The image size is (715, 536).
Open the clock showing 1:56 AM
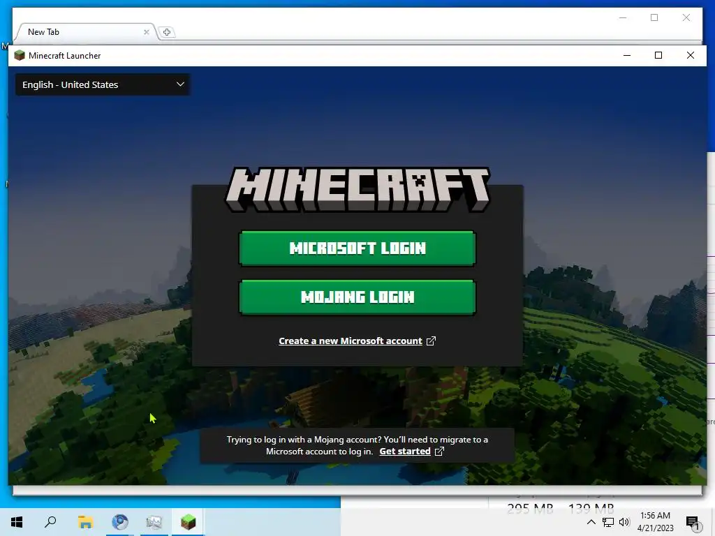655,522
